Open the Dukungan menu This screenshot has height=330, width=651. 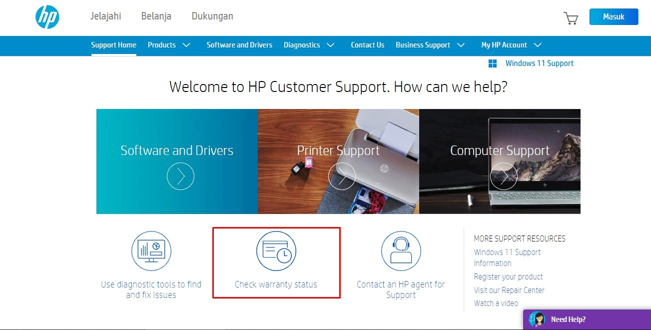pyautogui.click(x=212, y=15)
